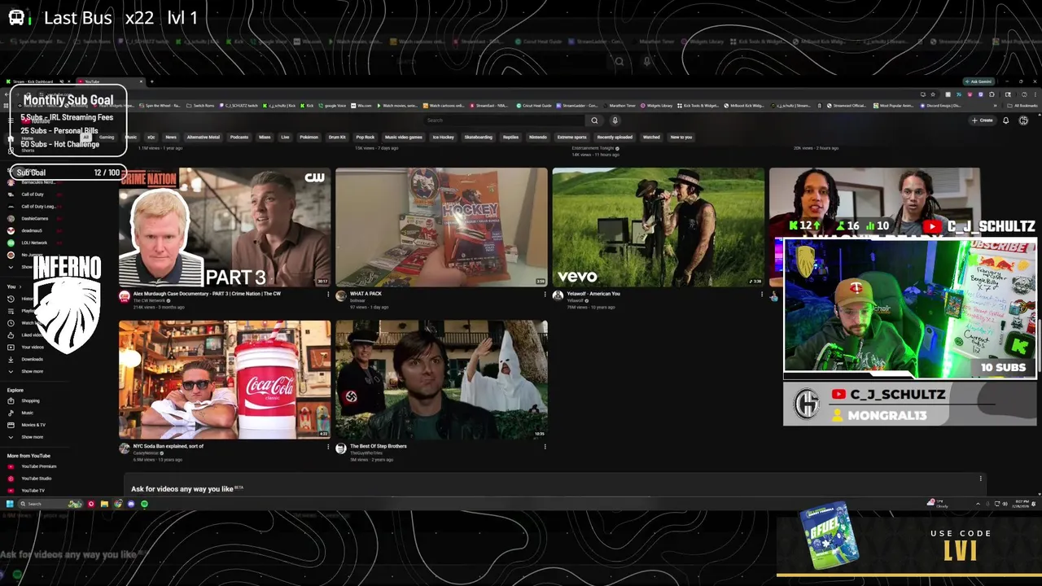1042x586 pixels.
Task: Open Music in Explore section
Action: (x=21, y=413)
